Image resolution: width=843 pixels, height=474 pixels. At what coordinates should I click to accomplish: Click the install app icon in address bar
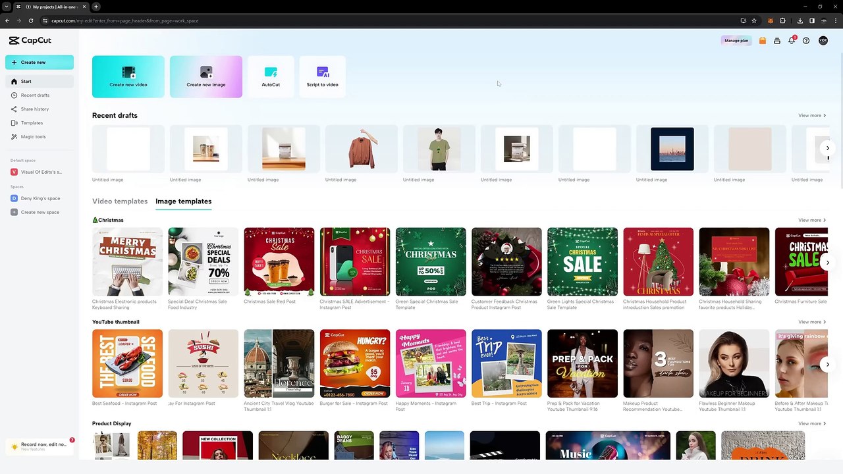743,20
